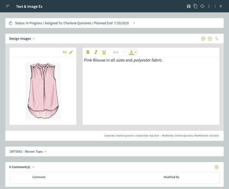This screenshot has width=229, height=189.
Task: Click the copy document icon
Action: pos(195,6)
